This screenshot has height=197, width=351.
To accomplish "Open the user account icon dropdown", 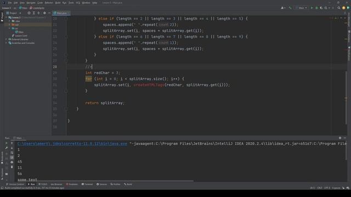I will [283, 8].
